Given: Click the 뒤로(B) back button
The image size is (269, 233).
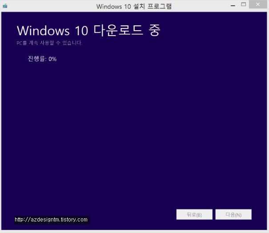Looking at the screenshot, I should click(x=194, y=214).
